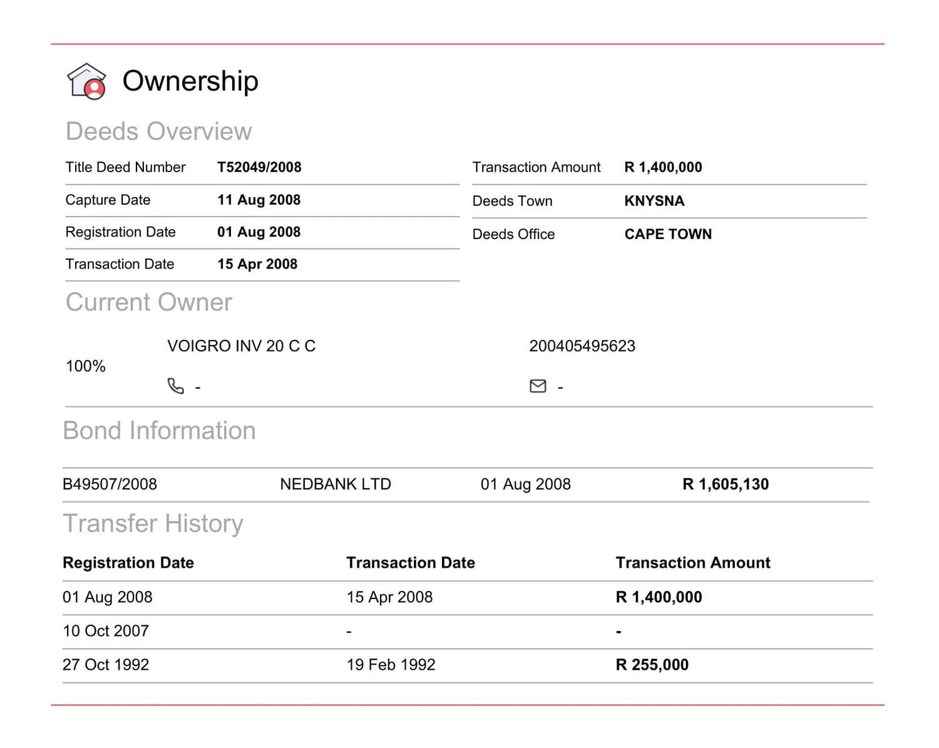Click the bond amount R 1,605,130

(x=726, y=484)
